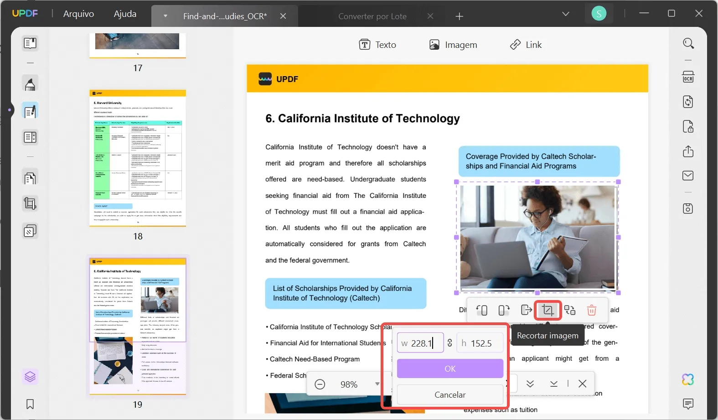Delete the selected image with trash icon
This screenshot has height=420, width=718.
(592, 311)
